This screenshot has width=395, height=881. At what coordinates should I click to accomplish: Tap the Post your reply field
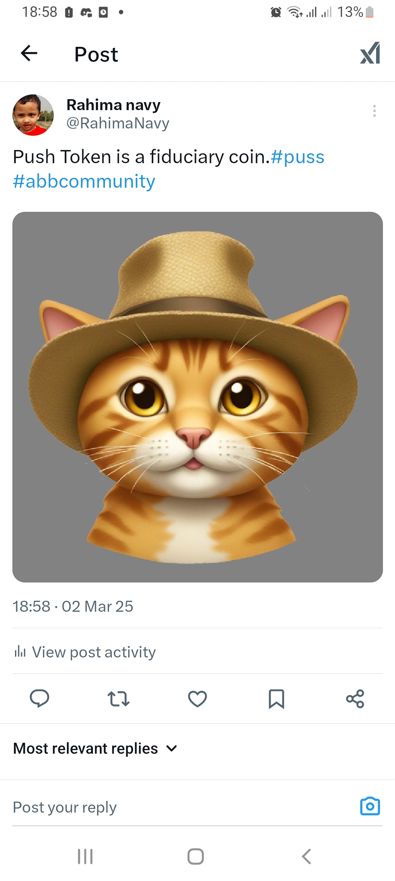click(183, 807)
